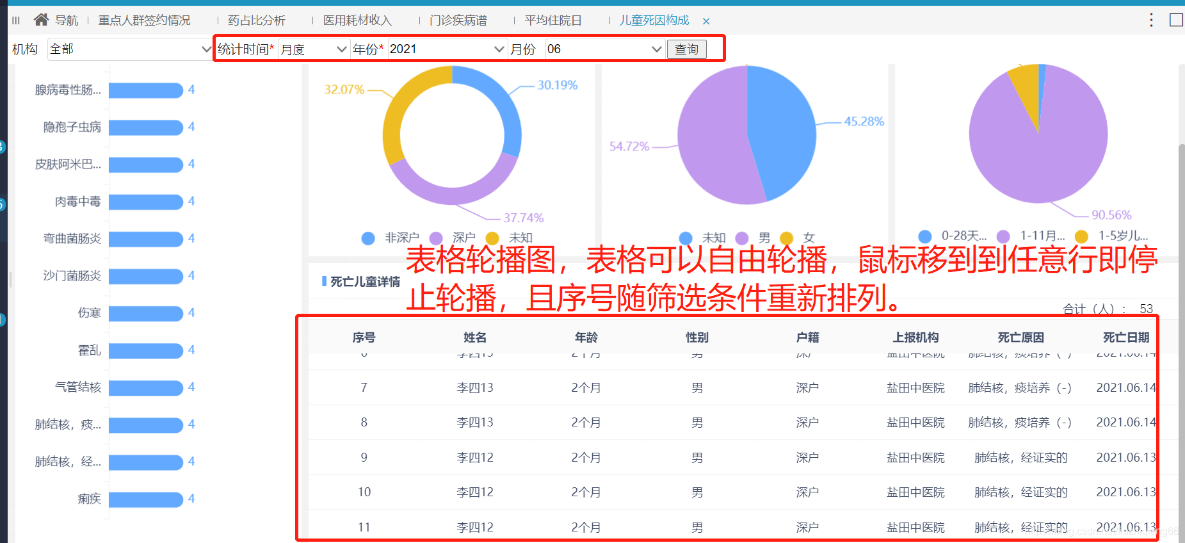Viewport: 1185px width, 543px height.
Task: Toggle the 1-11月 legend dot
Action: [1003, 236]
